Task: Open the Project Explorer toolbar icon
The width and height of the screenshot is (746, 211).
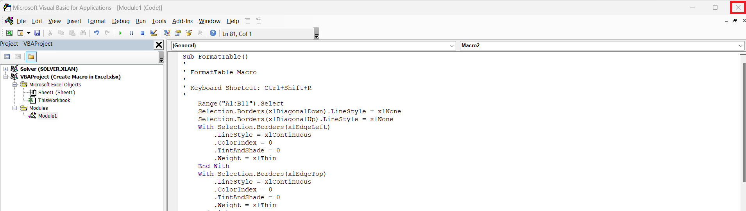Action: click(167, 33)
